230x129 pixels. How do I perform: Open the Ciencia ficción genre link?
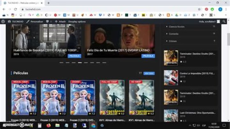[177, 27]
